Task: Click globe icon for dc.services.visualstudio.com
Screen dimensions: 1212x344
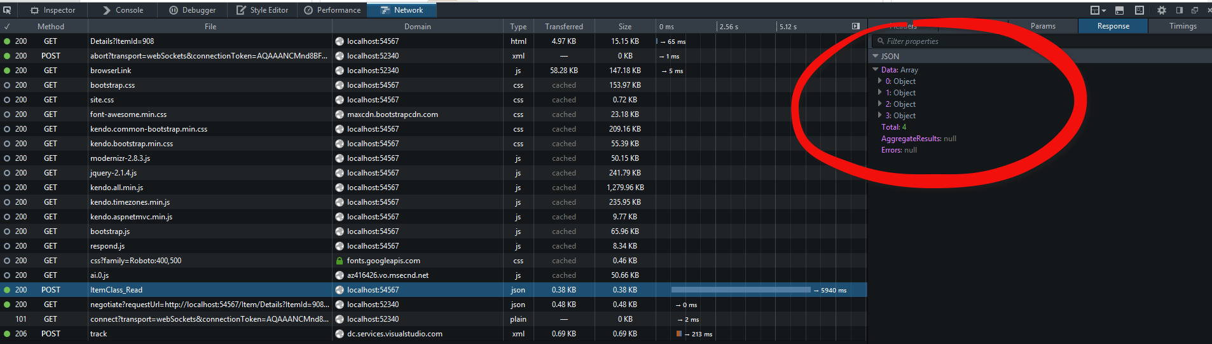Action: click(340, 334)
